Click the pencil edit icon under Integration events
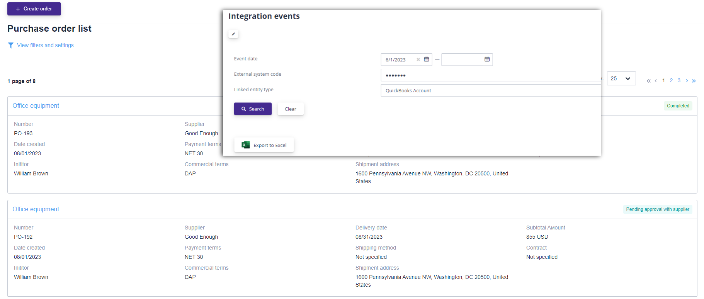The image size is (704, 299). [233, 34]
